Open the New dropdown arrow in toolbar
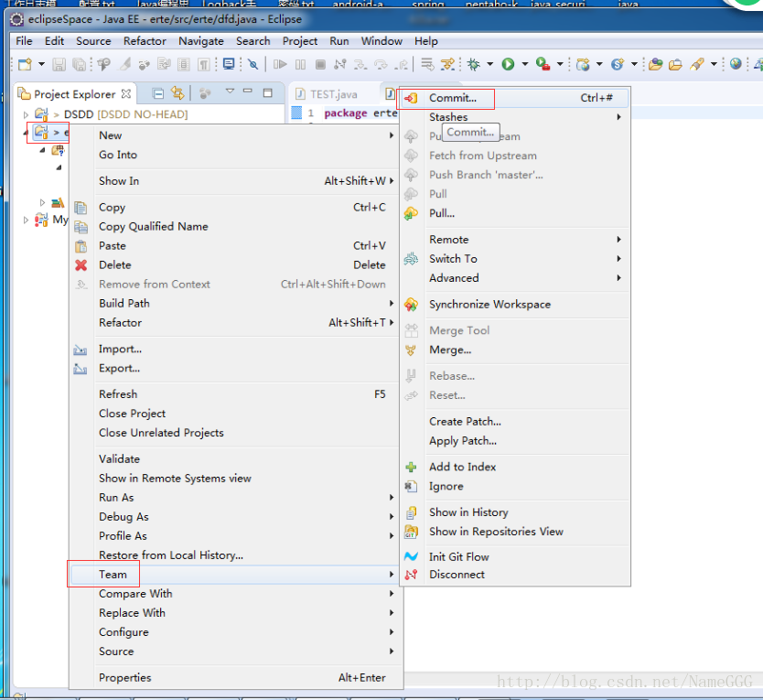The width and height of the screenshot is (763, 700). click(41, 64)
